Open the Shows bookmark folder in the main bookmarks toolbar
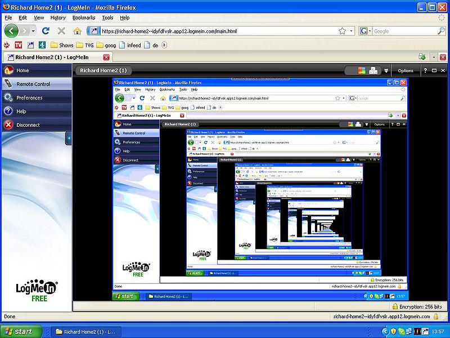 pos(62,45)
